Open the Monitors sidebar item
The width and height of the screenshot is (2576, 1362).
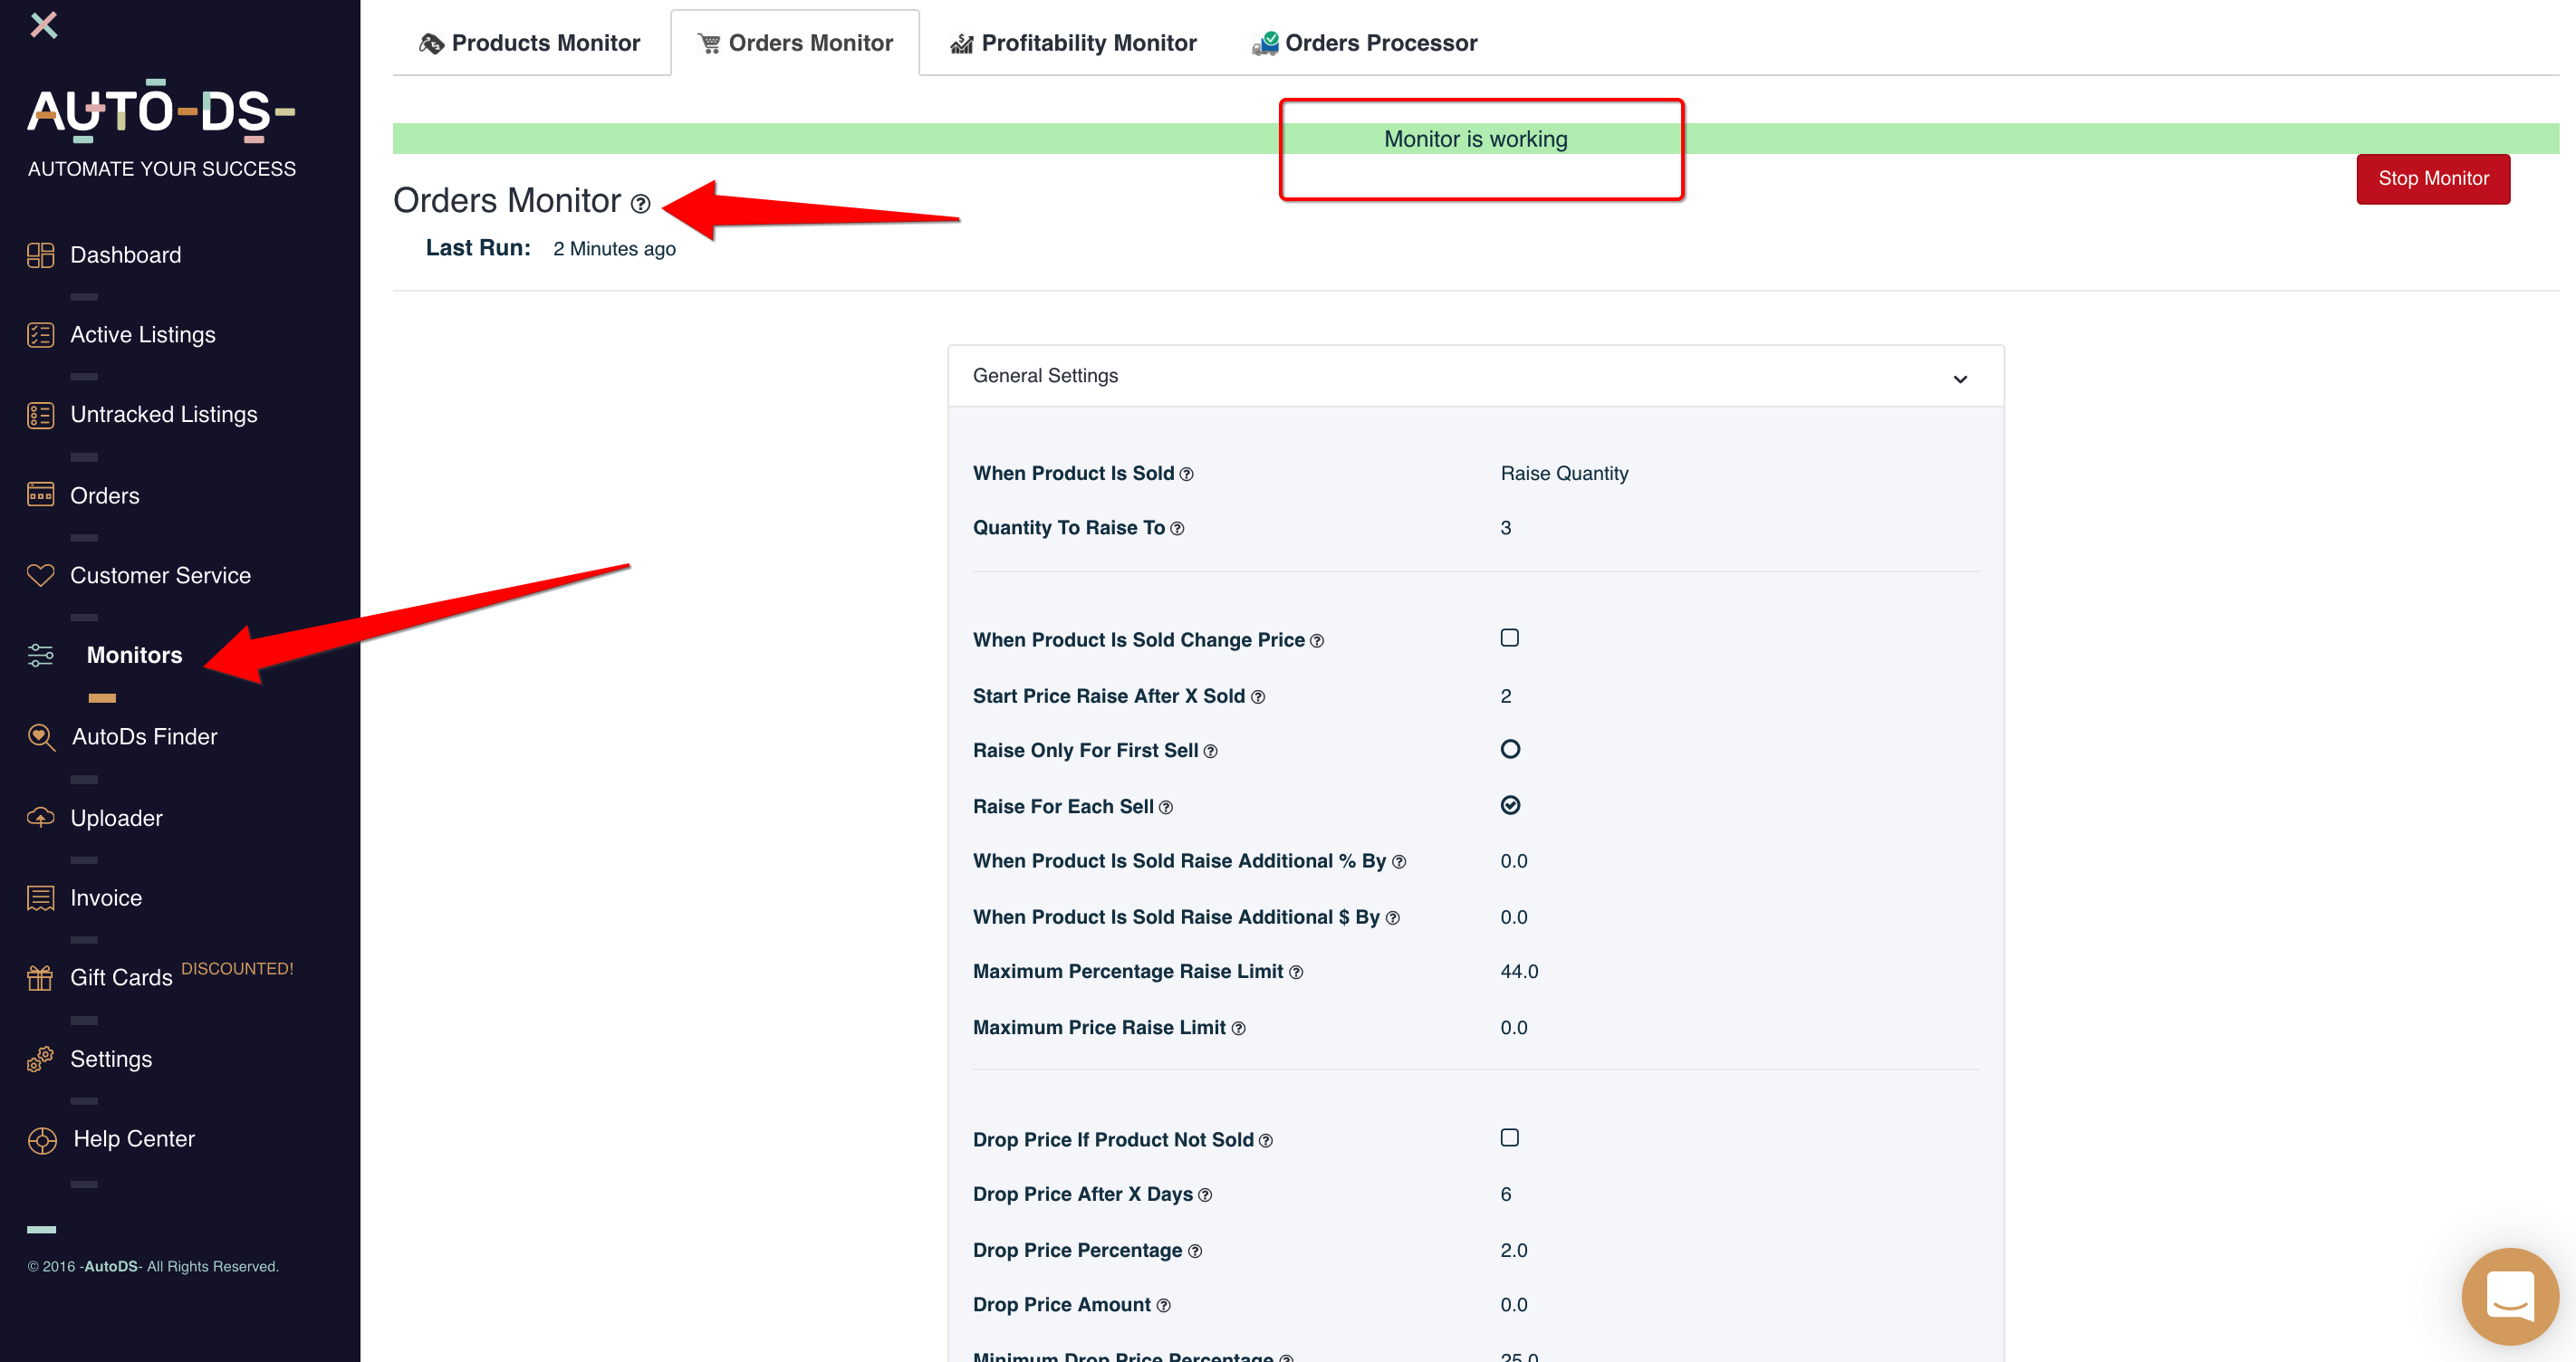pyautogui.click(x=134, y=656)
